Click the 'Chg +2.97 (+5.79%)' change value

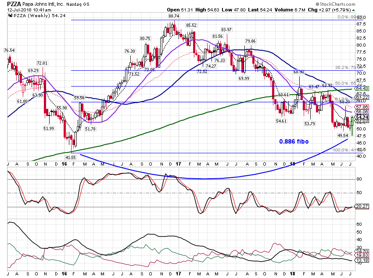point(329,10)
